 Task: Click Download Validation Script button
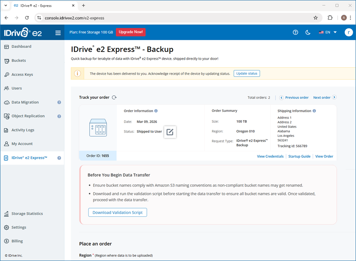coord(117,212)
